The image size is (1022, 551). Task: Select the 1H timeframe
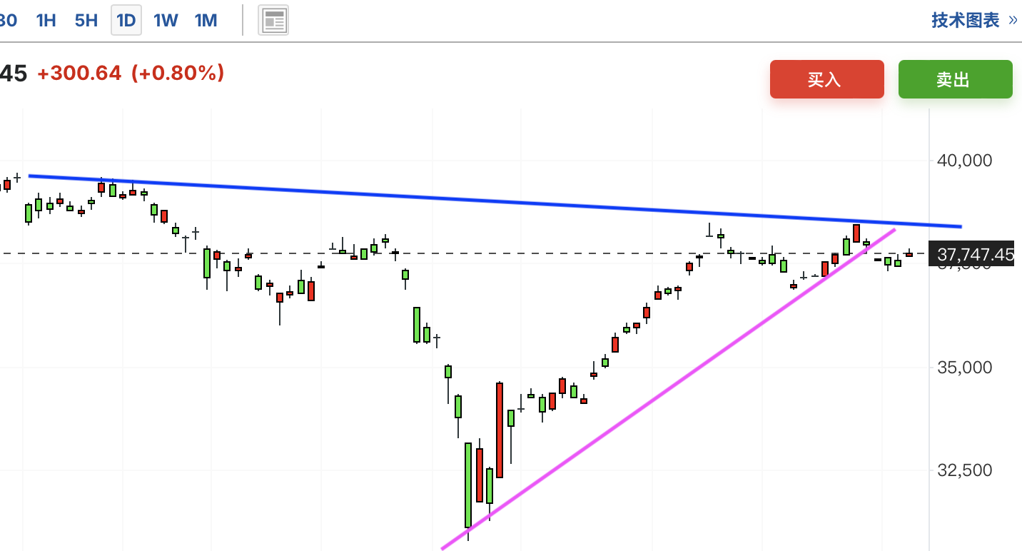pyautogui.click(x=46, y=20)
